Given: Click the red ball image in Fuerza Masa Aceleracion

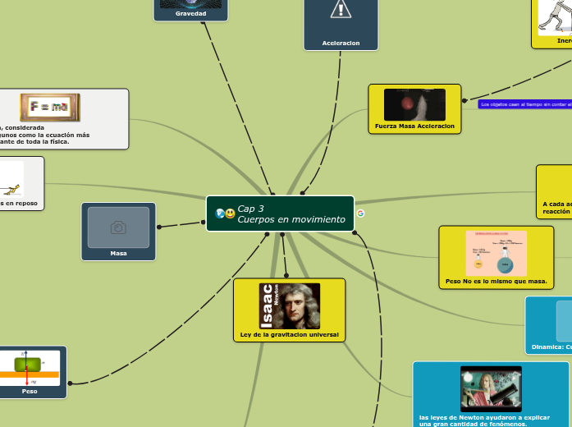Looking at the screenshot, I should click(x=414, y=105).
